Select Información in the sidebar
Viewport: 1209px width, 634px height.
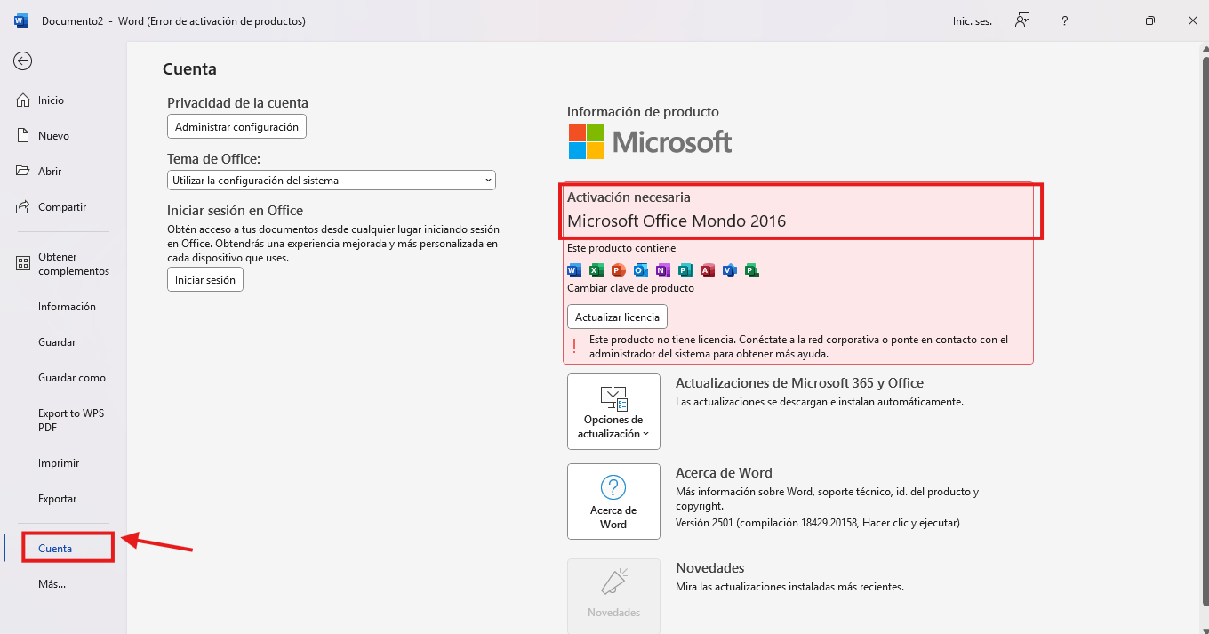click(x=67, y=307)
